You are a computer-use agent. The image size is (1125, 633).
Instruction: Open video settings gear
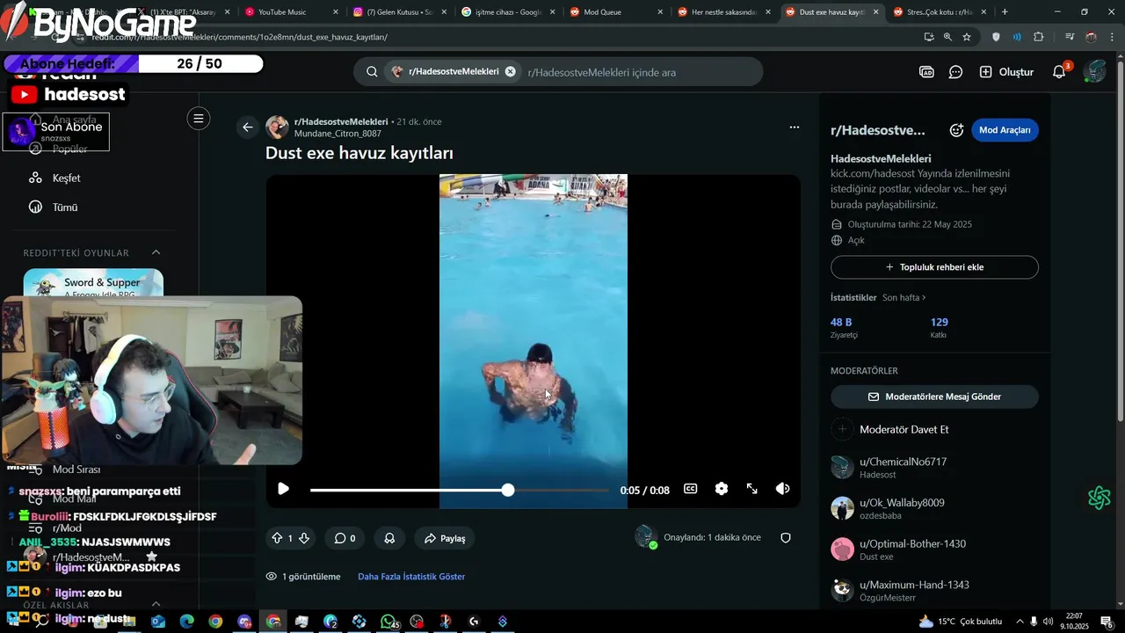coord(722,489)
